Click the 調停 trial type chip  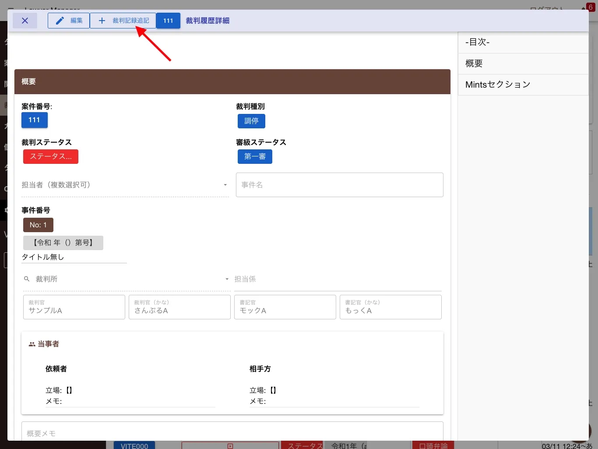pyautogui.click(x=251, y=121)
